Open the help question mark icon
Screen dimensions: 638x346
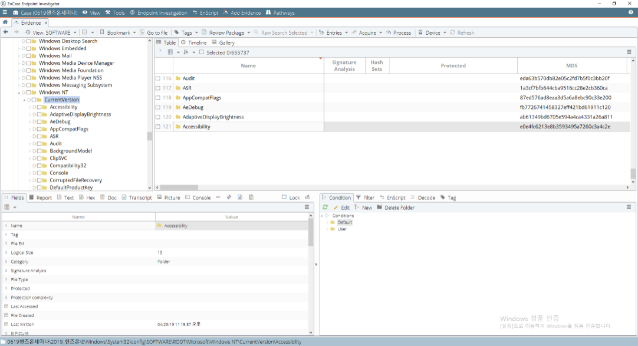631,12
